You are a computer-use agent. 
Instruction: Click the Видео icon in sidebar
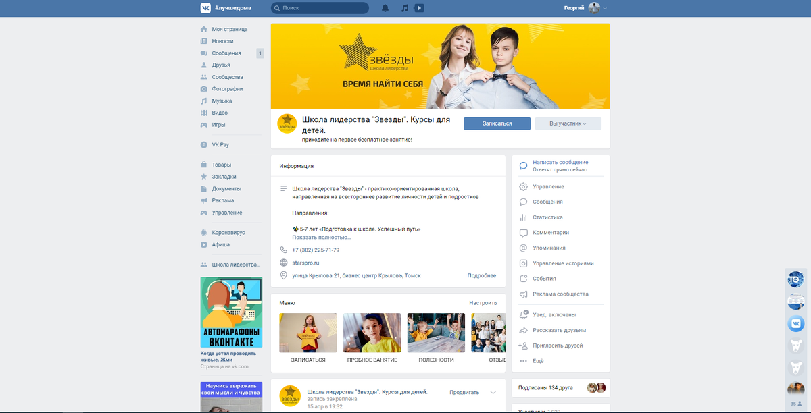coord(204,113)
